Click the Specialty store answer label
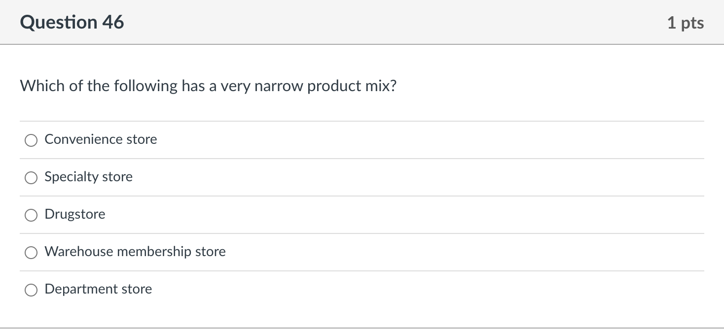Image resolution: width=724 pixels, height=329 pixels. click(88, 176)
